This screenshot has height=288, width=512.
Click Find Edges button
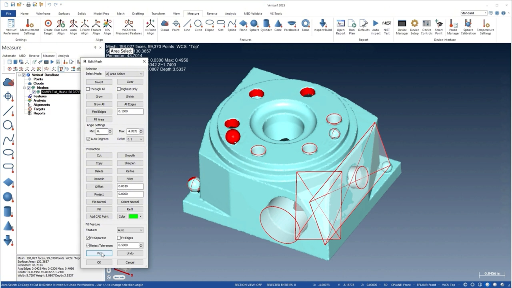click(x=99, y=112)
